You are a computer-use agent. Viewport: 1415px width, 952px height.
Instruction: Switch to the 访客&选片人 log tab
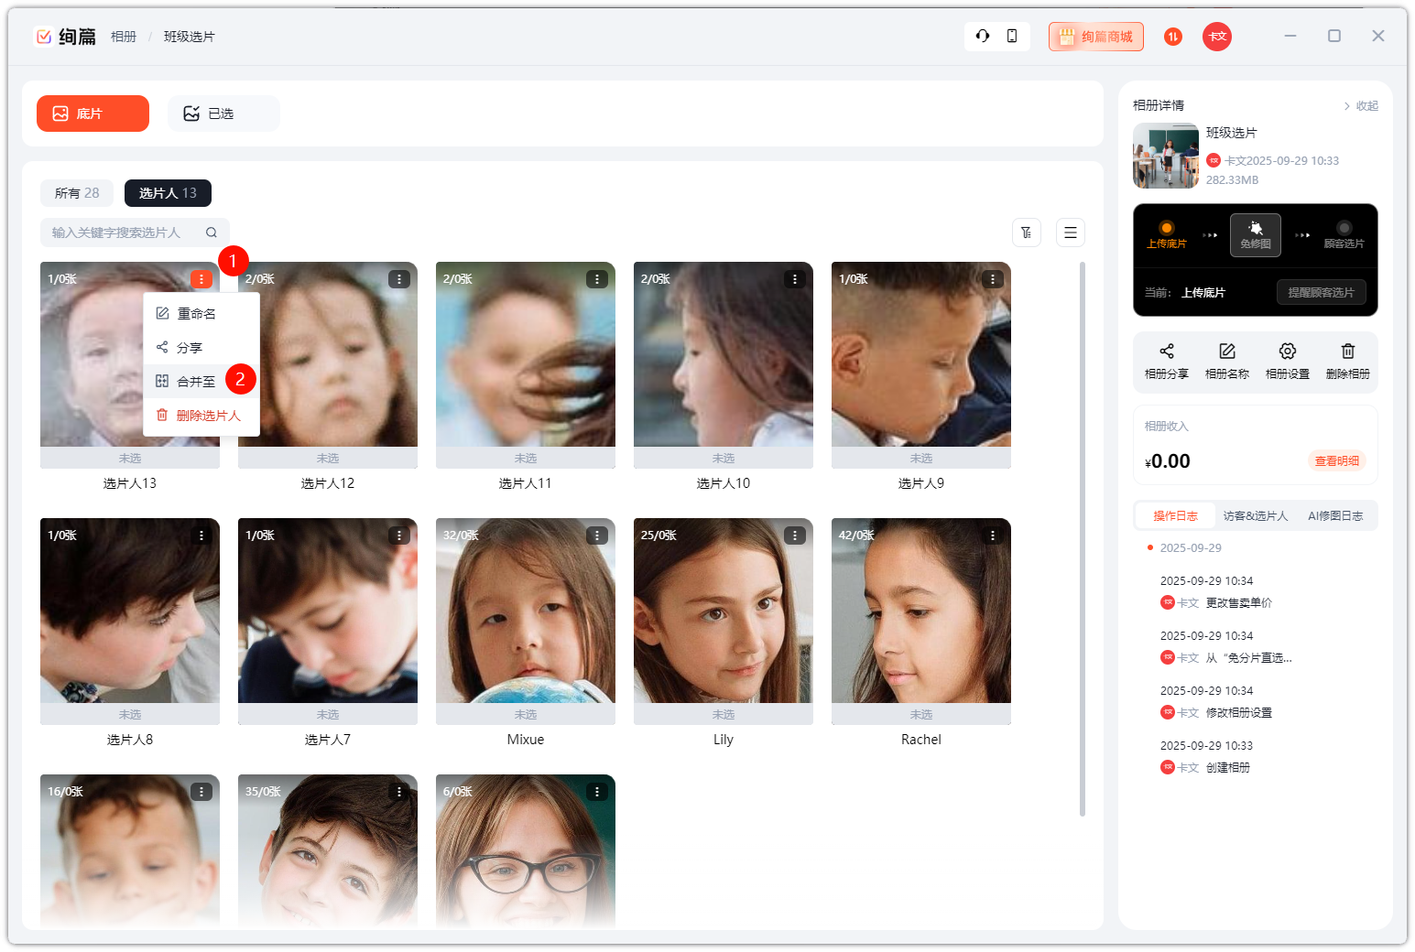click(x=1255, y=516)
